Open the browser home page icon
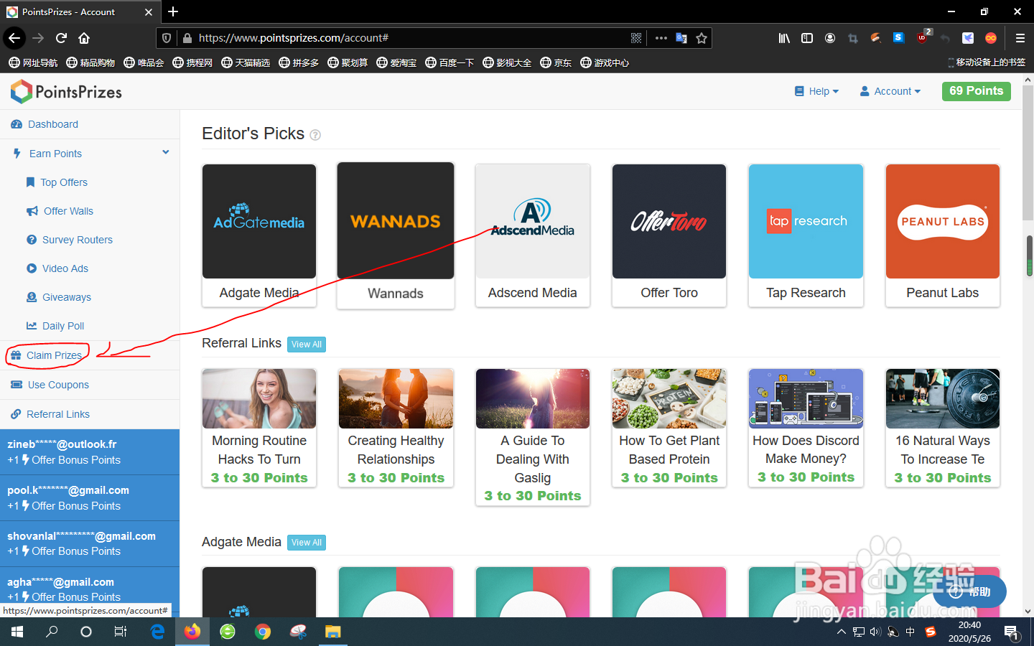Image resolution: width=1034 pixels, height=646 pixels. tap(84, 38)
